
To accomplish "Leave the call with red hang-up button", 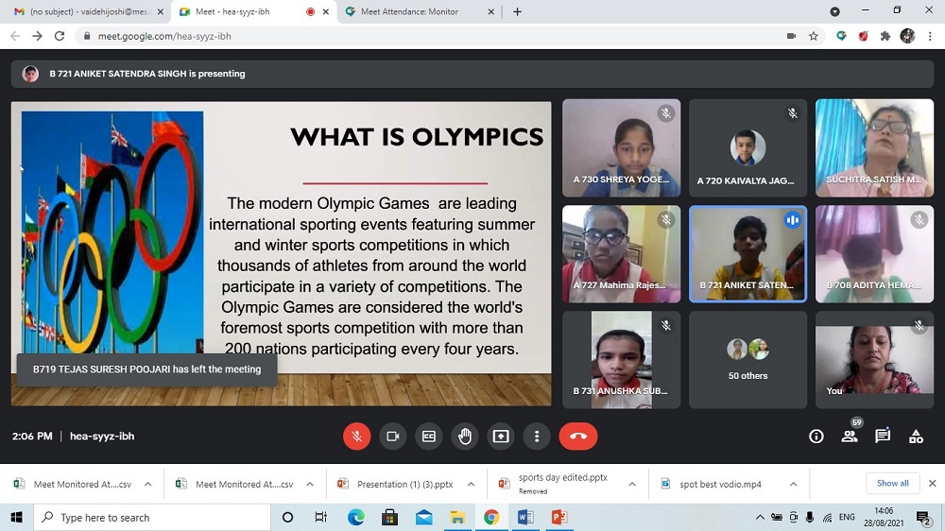I will tap(578, 437).
